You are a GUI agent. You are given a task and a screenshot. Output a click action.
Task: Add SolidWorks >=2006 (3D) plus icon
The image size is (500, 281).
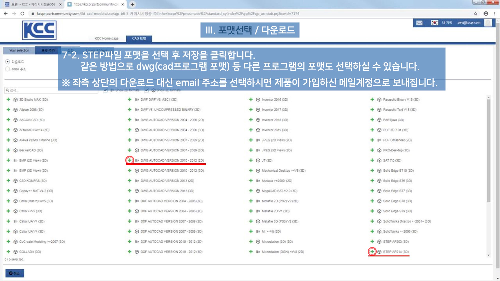pos(372,231)
